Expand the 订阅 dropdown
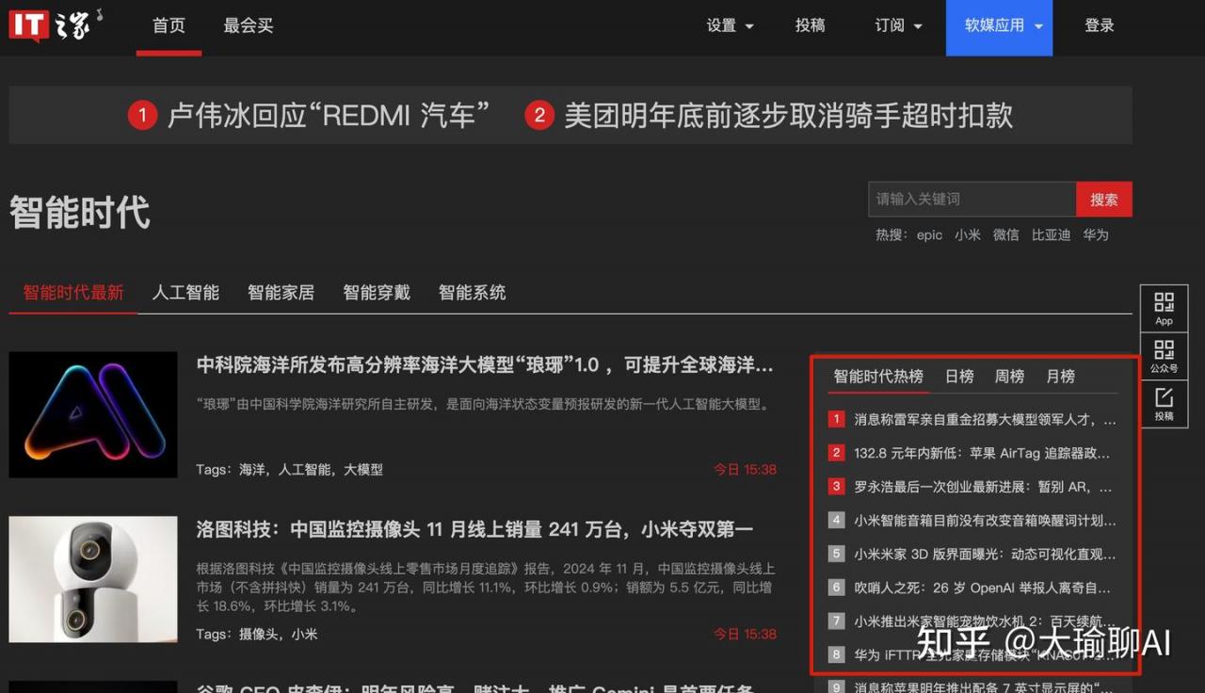 click(x=898, y=25)
